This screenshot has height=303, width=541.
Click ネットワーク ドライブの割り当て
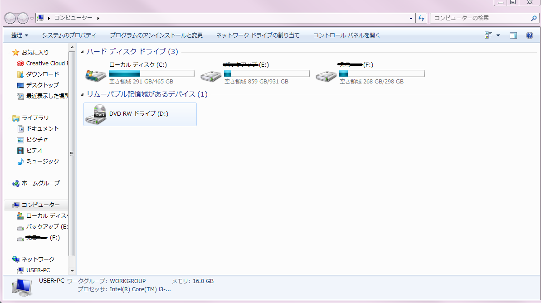tap(258, 35)
